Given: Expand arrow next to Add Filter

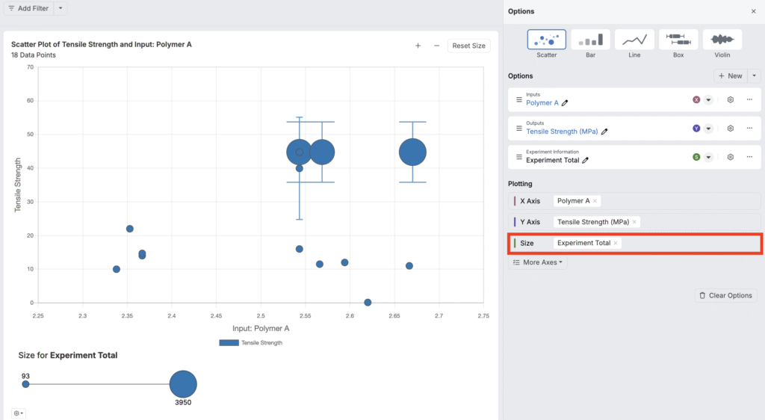Looking at the screenshot, I should (61, 8).
